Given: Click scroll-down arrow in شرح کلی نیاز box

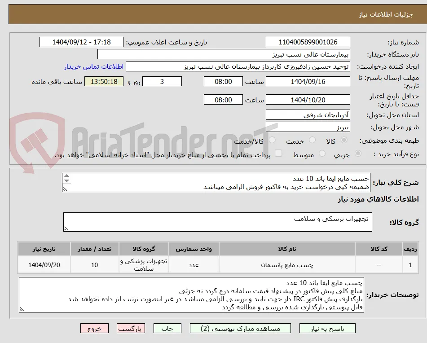Looking at the screenshot, I should pyautogui.click(x=67, y=181).
